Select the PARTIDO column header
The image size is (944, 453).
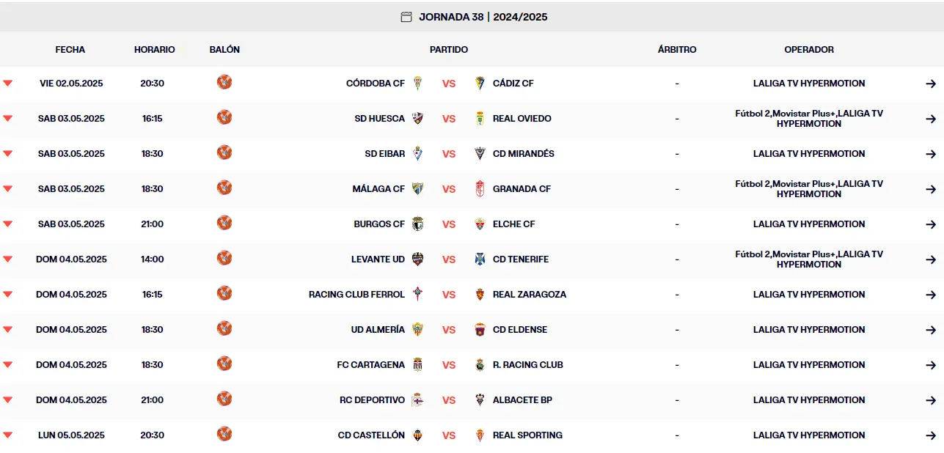(x=450, y=49)
